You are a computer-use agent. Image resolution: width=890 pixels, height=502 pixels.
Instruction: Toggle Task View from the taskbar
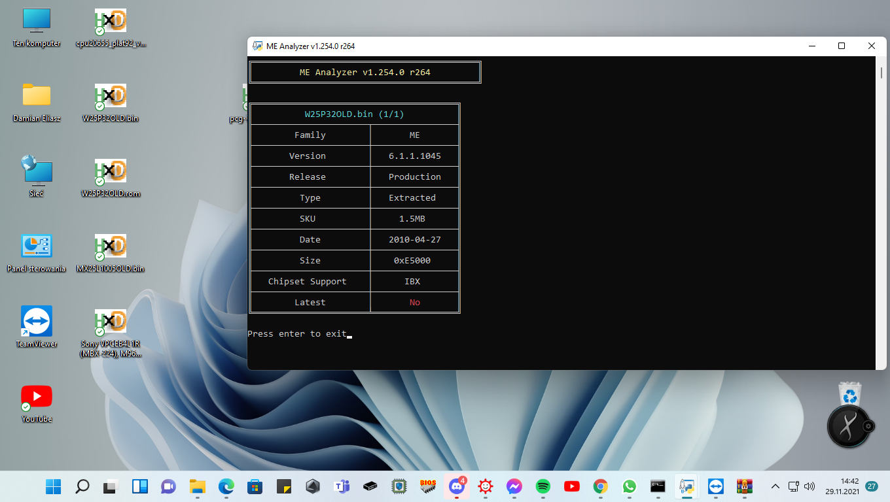pyautogui.click(x=111, y=486)
